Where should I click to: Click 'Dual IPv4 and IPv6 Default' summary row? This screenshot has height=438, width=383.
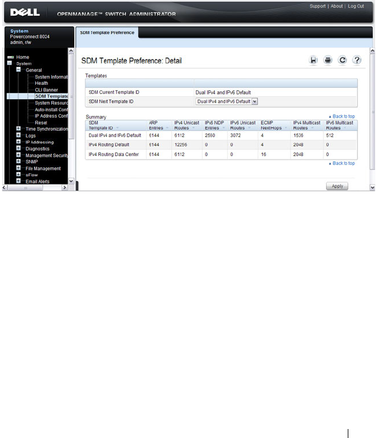[221, 136]
